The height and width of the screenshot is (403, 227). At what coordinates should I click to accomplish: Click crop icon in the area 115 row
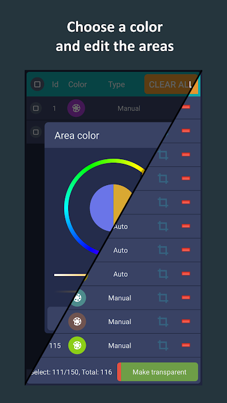click(163, 345)
